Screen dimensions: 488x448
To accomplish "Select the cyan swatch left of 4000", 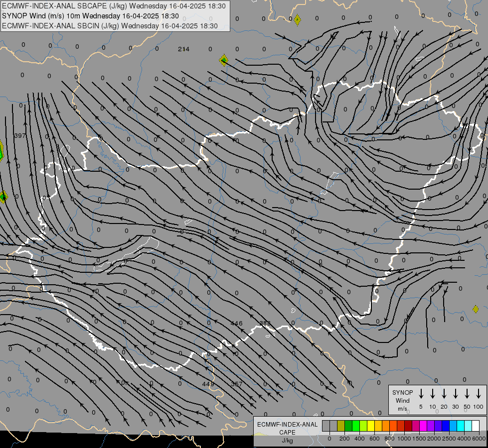I will pos(461,426).
